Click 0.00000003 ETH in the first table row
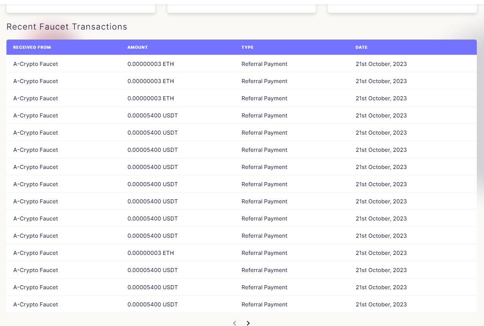Screen dimensions: 484x326 pyautogui.click(x=151, y=64)
